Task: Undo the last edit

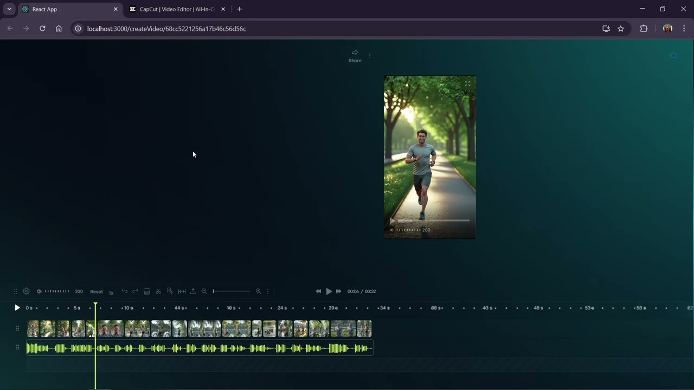Action: click(x=124, y=291)
